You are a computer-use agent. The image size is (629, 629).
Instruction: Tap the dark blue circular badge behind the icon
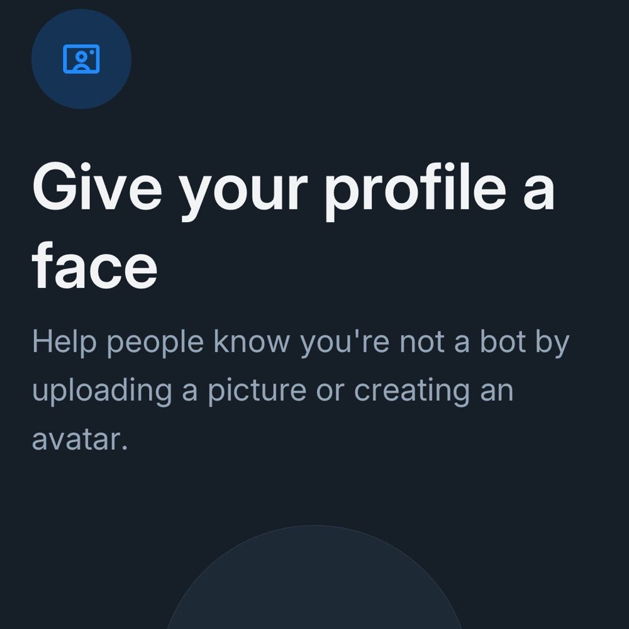(81, 59)
